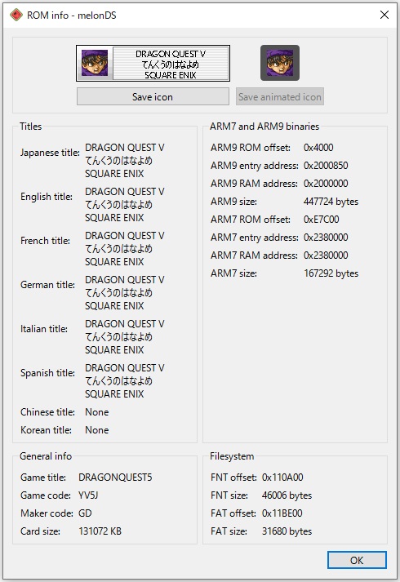Click FAT size value 31680 bytes

pyautogui.click(x=287, y=531)
